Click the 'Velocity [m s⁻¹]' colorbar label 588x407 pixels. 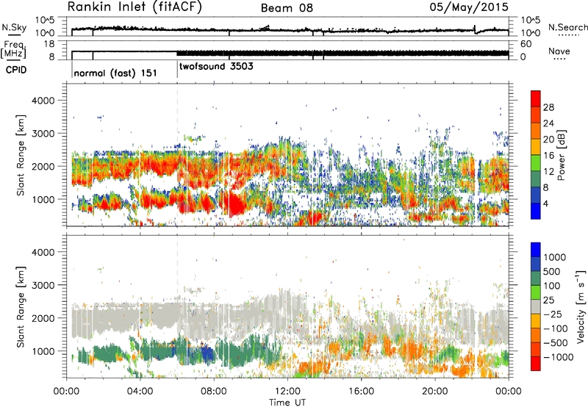tap(581, 306)
